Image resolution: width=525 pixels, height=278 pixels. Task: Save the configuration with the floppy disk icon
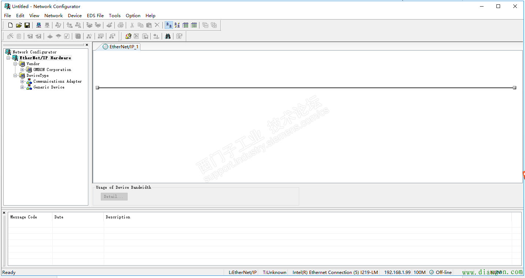tap(27, 25)
